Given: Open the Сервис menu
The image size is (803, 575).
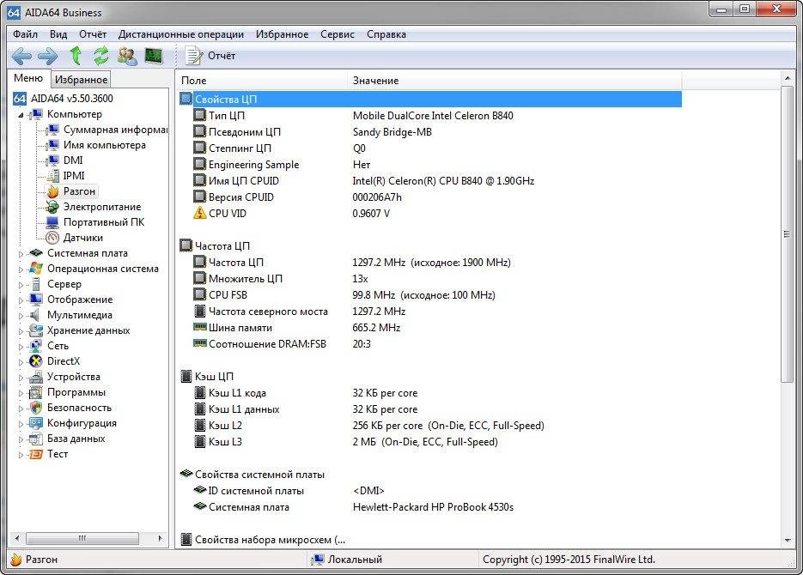Looking at the screenshot, I should click(337, 34).
